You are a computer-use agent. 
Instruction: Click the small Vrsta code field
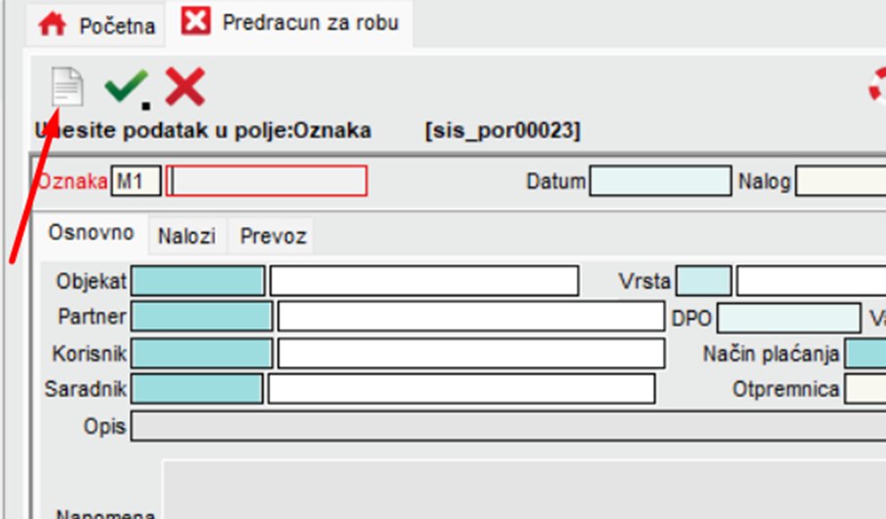[x=704, y=281]
